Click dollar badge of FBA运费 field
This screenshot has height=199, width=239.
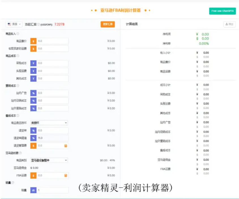click(x=33, y=176)
